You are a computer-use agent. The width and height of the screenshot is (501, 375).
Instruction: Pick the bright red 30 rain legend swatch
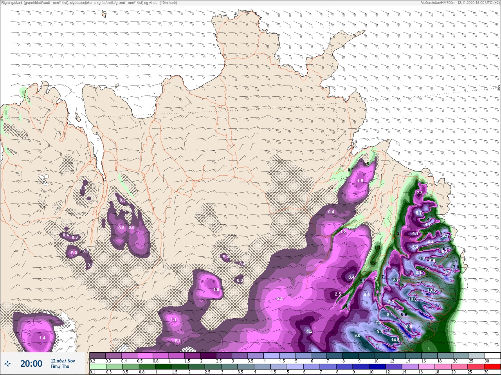point(492,367)
